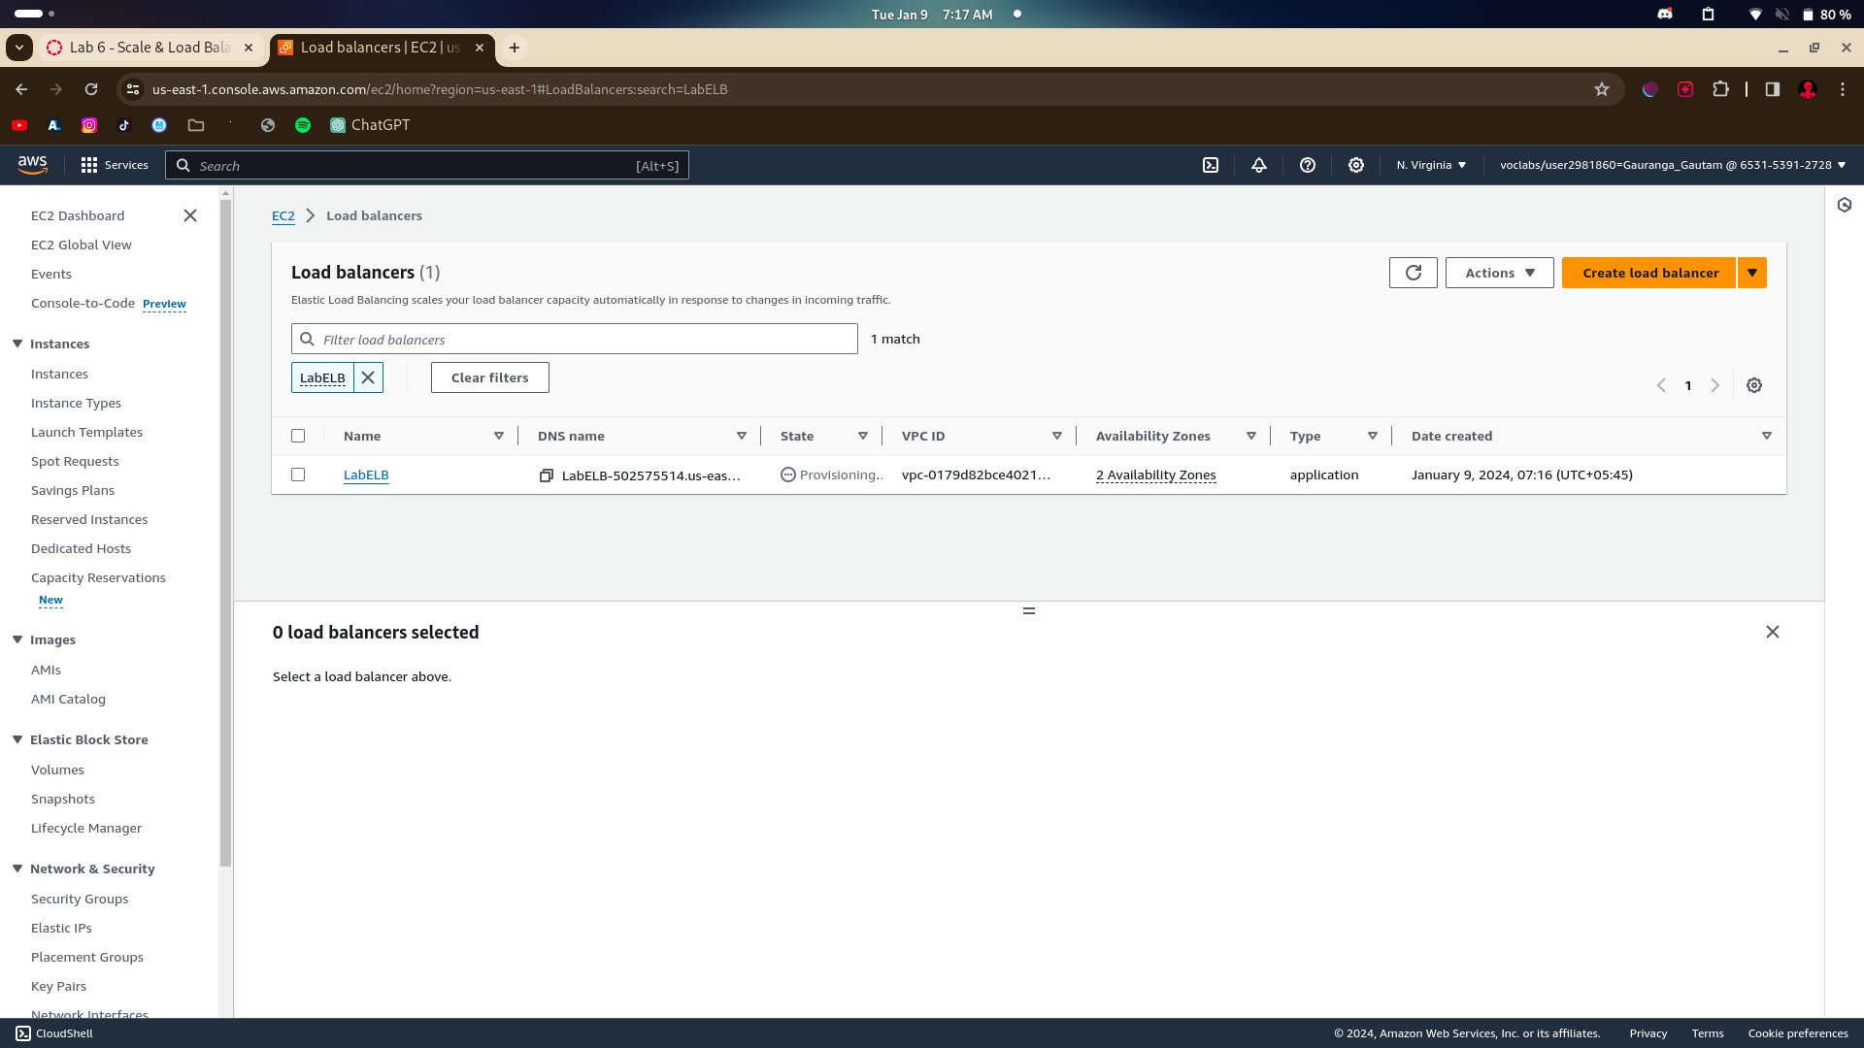Open AWS console settings gear in navbar
This screenshot has height=1048, width=1864.
tap(1356, 165)
